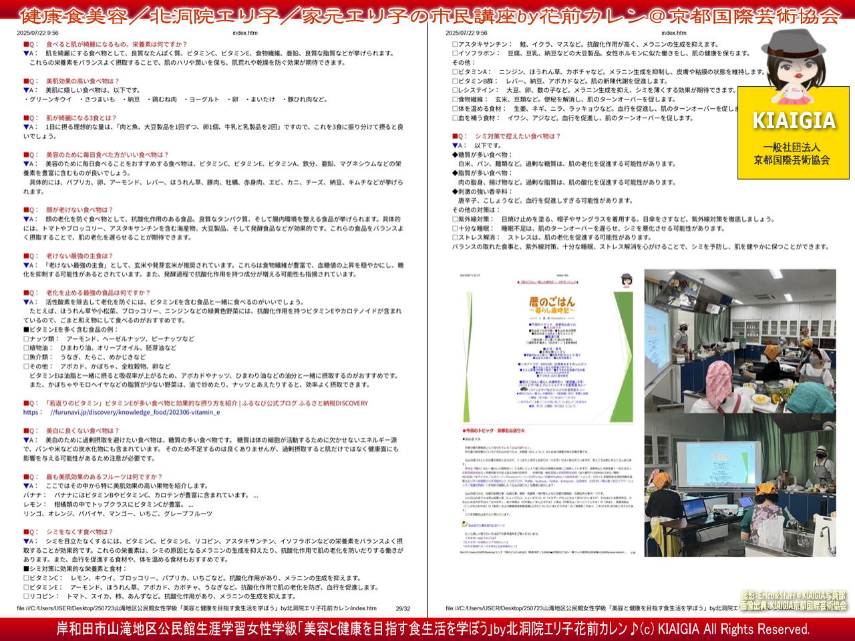The width and height of the screenshot is (855, 641).
Task: Select the heading 脂質が多い食べ物
Action: click(x=482, y=173)
